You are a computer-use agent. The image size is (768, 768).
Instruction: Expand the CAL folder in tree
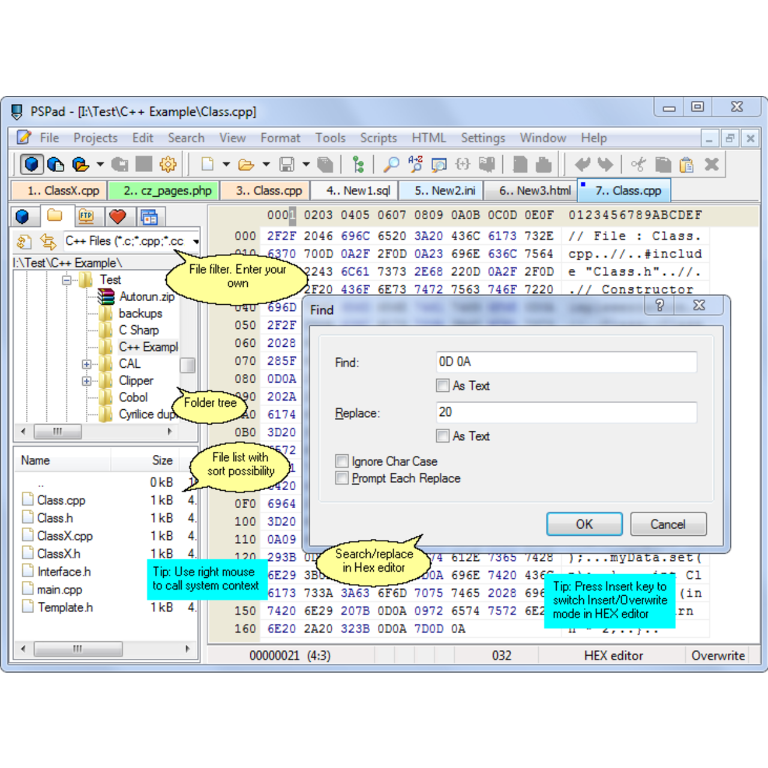(x=86, y=364)
